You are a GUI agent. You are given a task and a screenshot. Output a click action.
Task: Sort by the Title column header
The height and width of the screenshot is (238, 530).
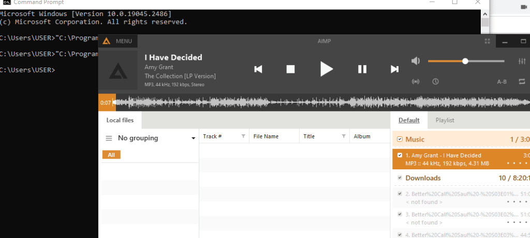tap(309, 136)
